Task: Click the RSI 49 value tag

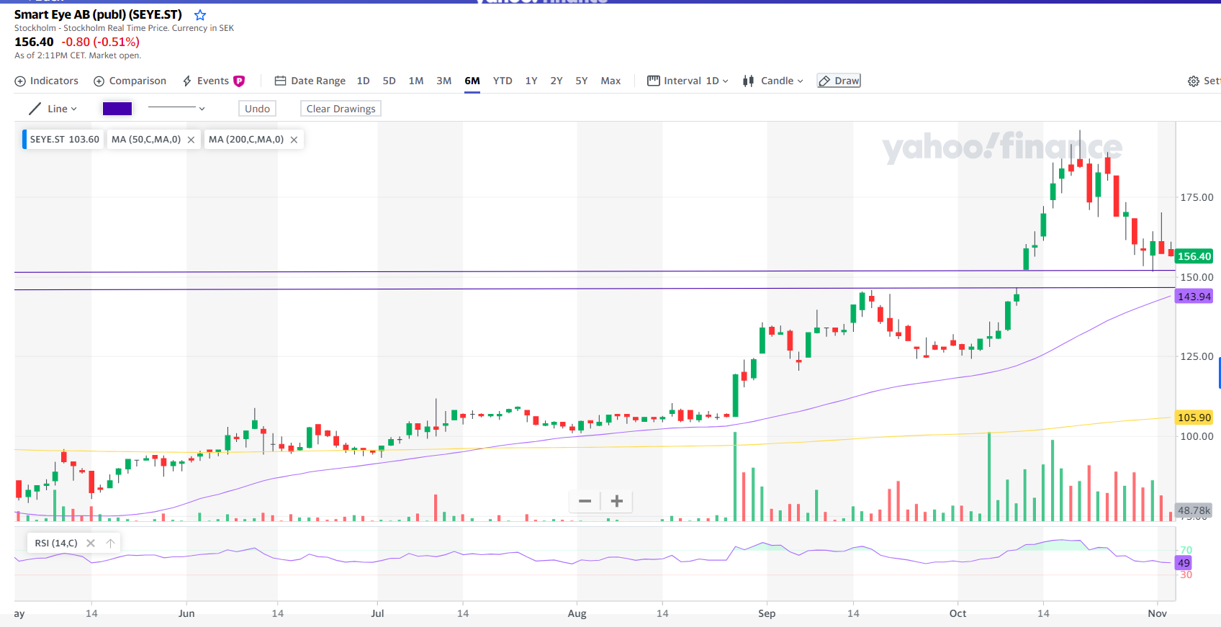Action: [x=1184, y=563]
